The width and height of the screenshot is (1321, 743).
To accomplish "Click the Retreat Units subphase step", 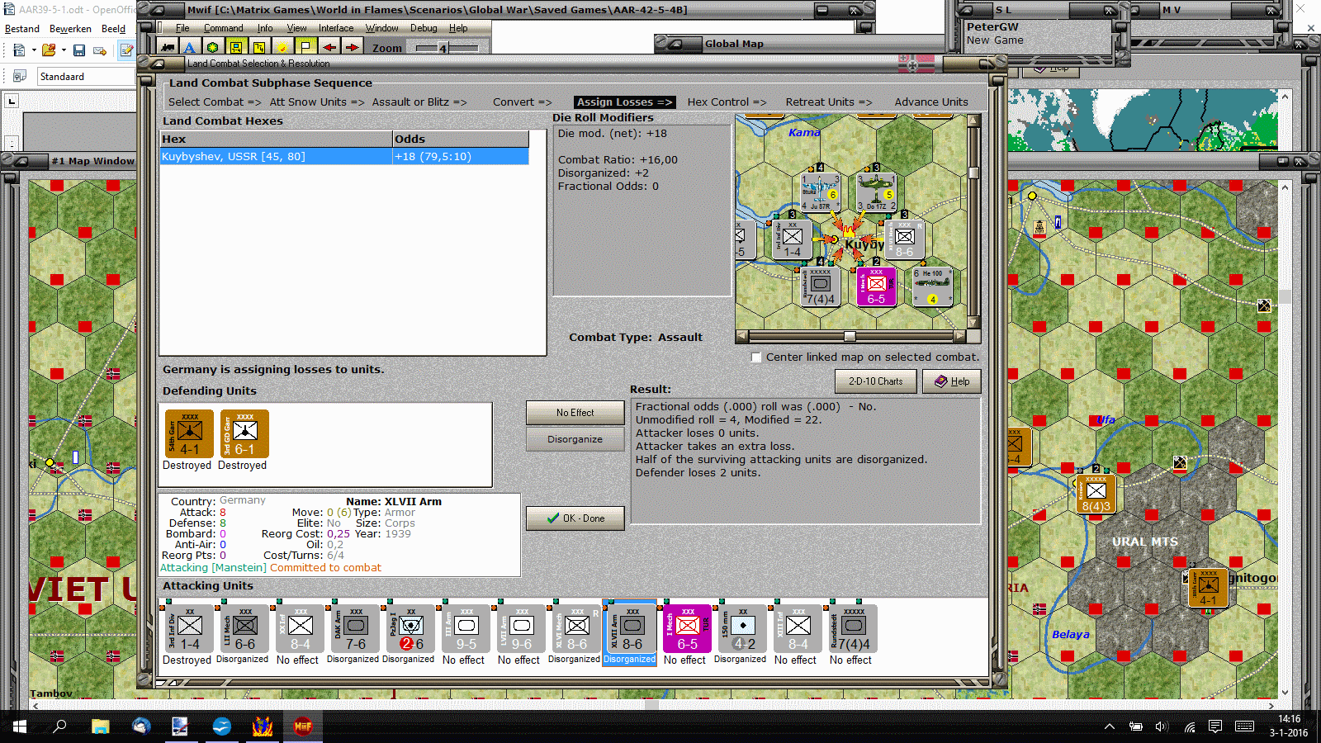I will [829, 102].
